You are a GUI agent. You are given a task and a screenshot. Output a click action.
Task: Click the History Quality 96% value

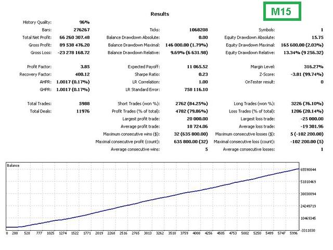click(x=84, y=22)
